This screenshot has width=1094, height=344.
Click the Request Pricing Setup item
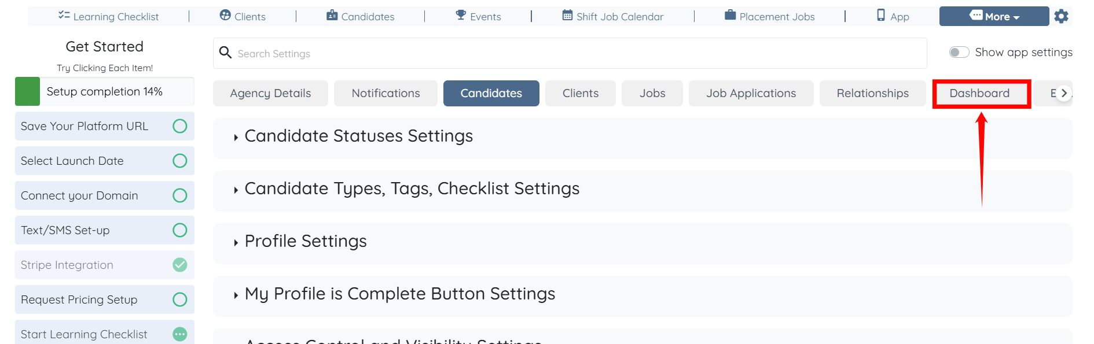(79, 299)
